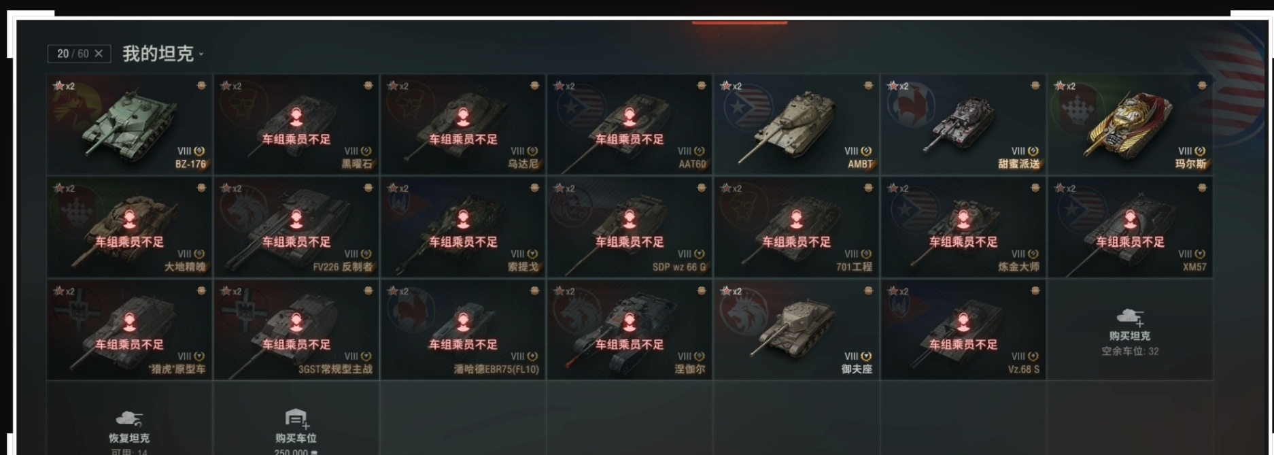Click crew-missing icon on 黑曜石 tank

click(296, 117)
